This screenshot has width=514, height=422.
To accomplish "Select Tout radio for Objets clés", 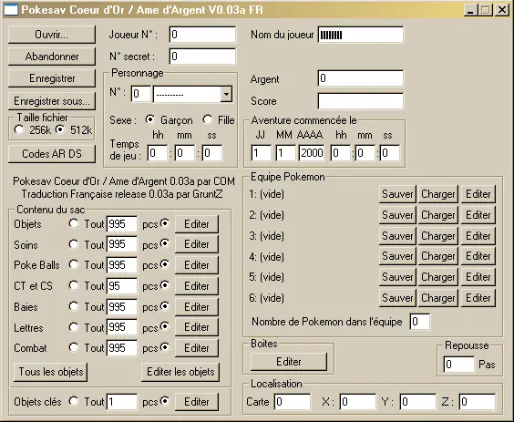I will coord(74,401).
